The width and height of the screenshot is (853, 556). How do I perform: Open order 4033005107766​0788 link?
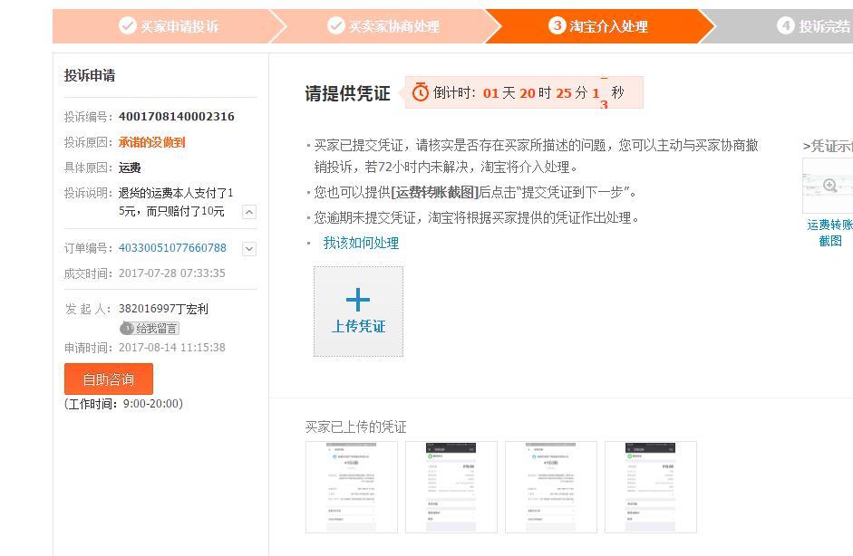[172, 248]
